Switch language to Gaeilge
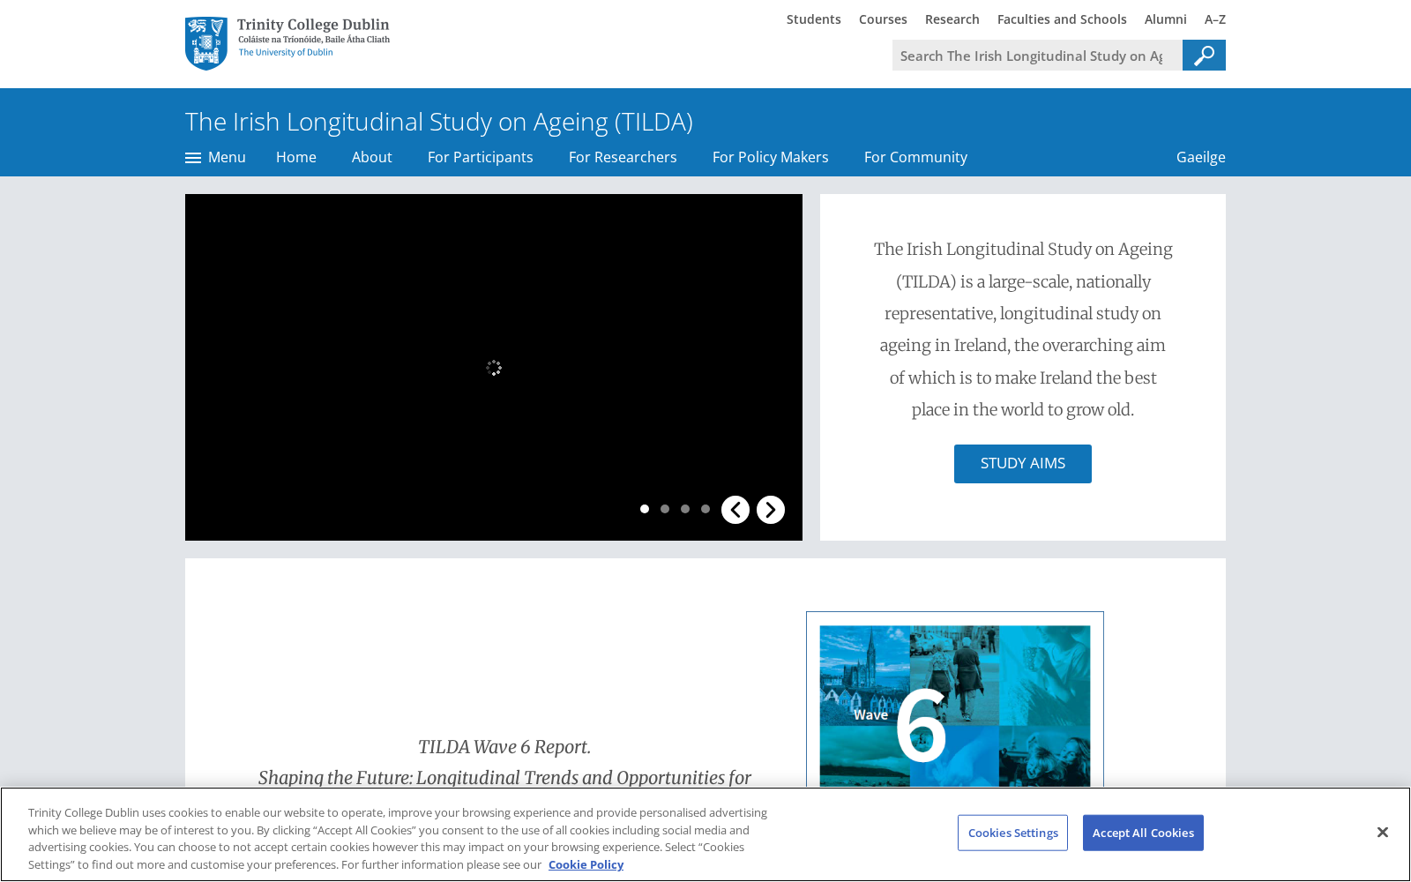The height and width of the screenshot is (882, 1411). point(1201,157)
